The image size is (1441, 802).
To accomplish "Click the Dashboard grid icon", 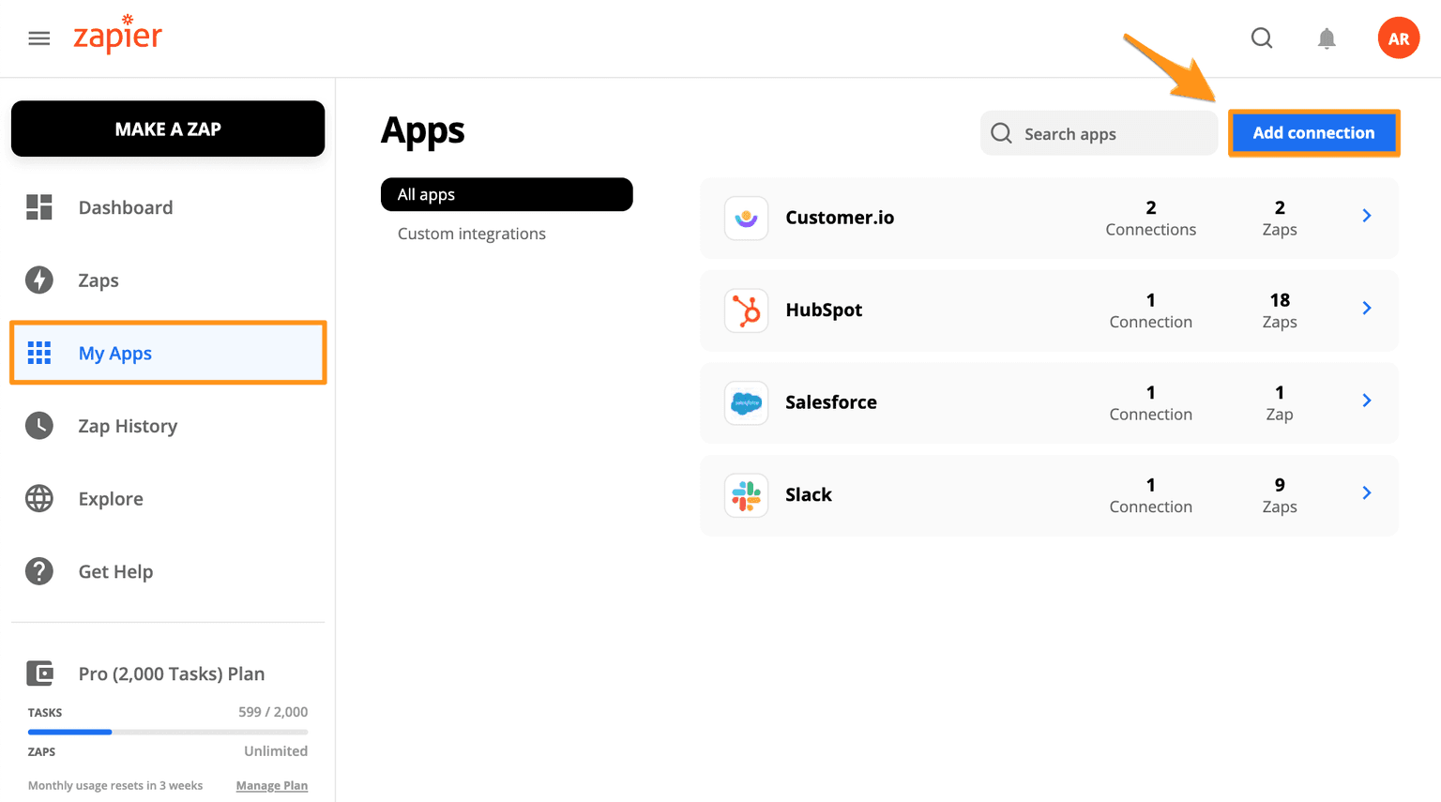I will (39, 207).
